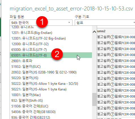Click the encoding list scrollbar thumb
Screen dimensions: 135x119
click(x=94, y=99)
